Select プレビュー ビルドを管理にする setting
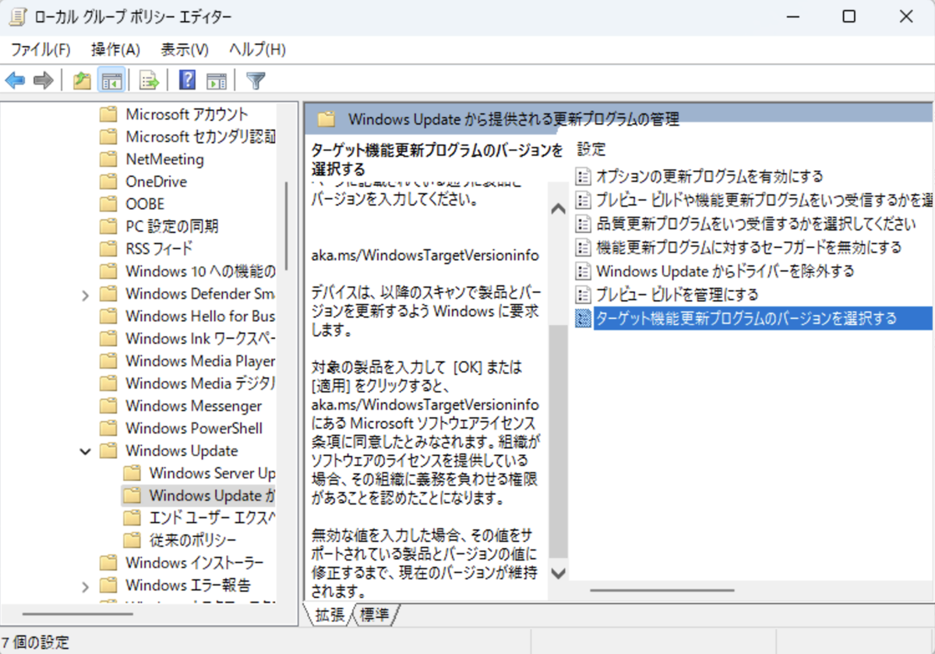Screen dimensions: 935x654 pos(677,295)
